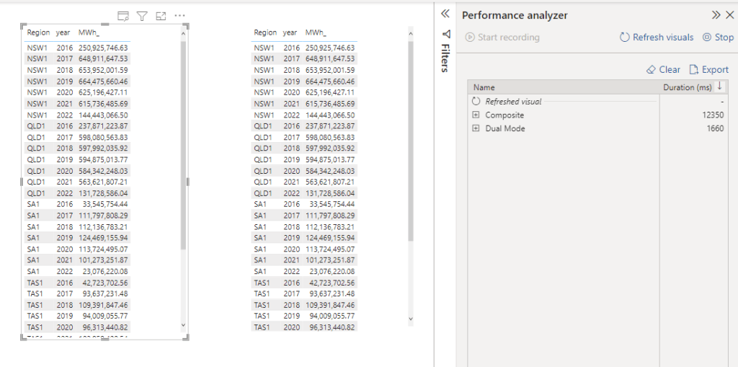Sort by the Duration descending arrow
Image resolution: width=738 pixels, height=367 pixels.
pos(719,87)
